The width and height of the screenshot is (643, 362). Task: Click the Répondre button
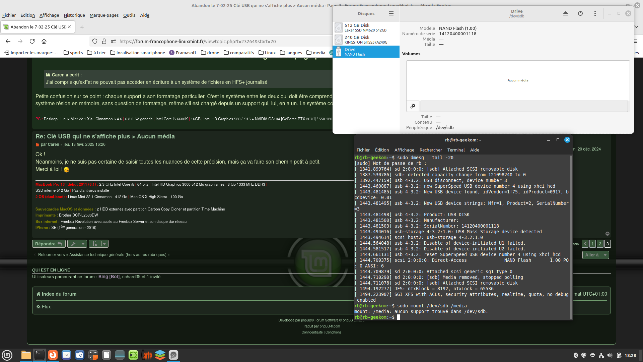(49, 244)
